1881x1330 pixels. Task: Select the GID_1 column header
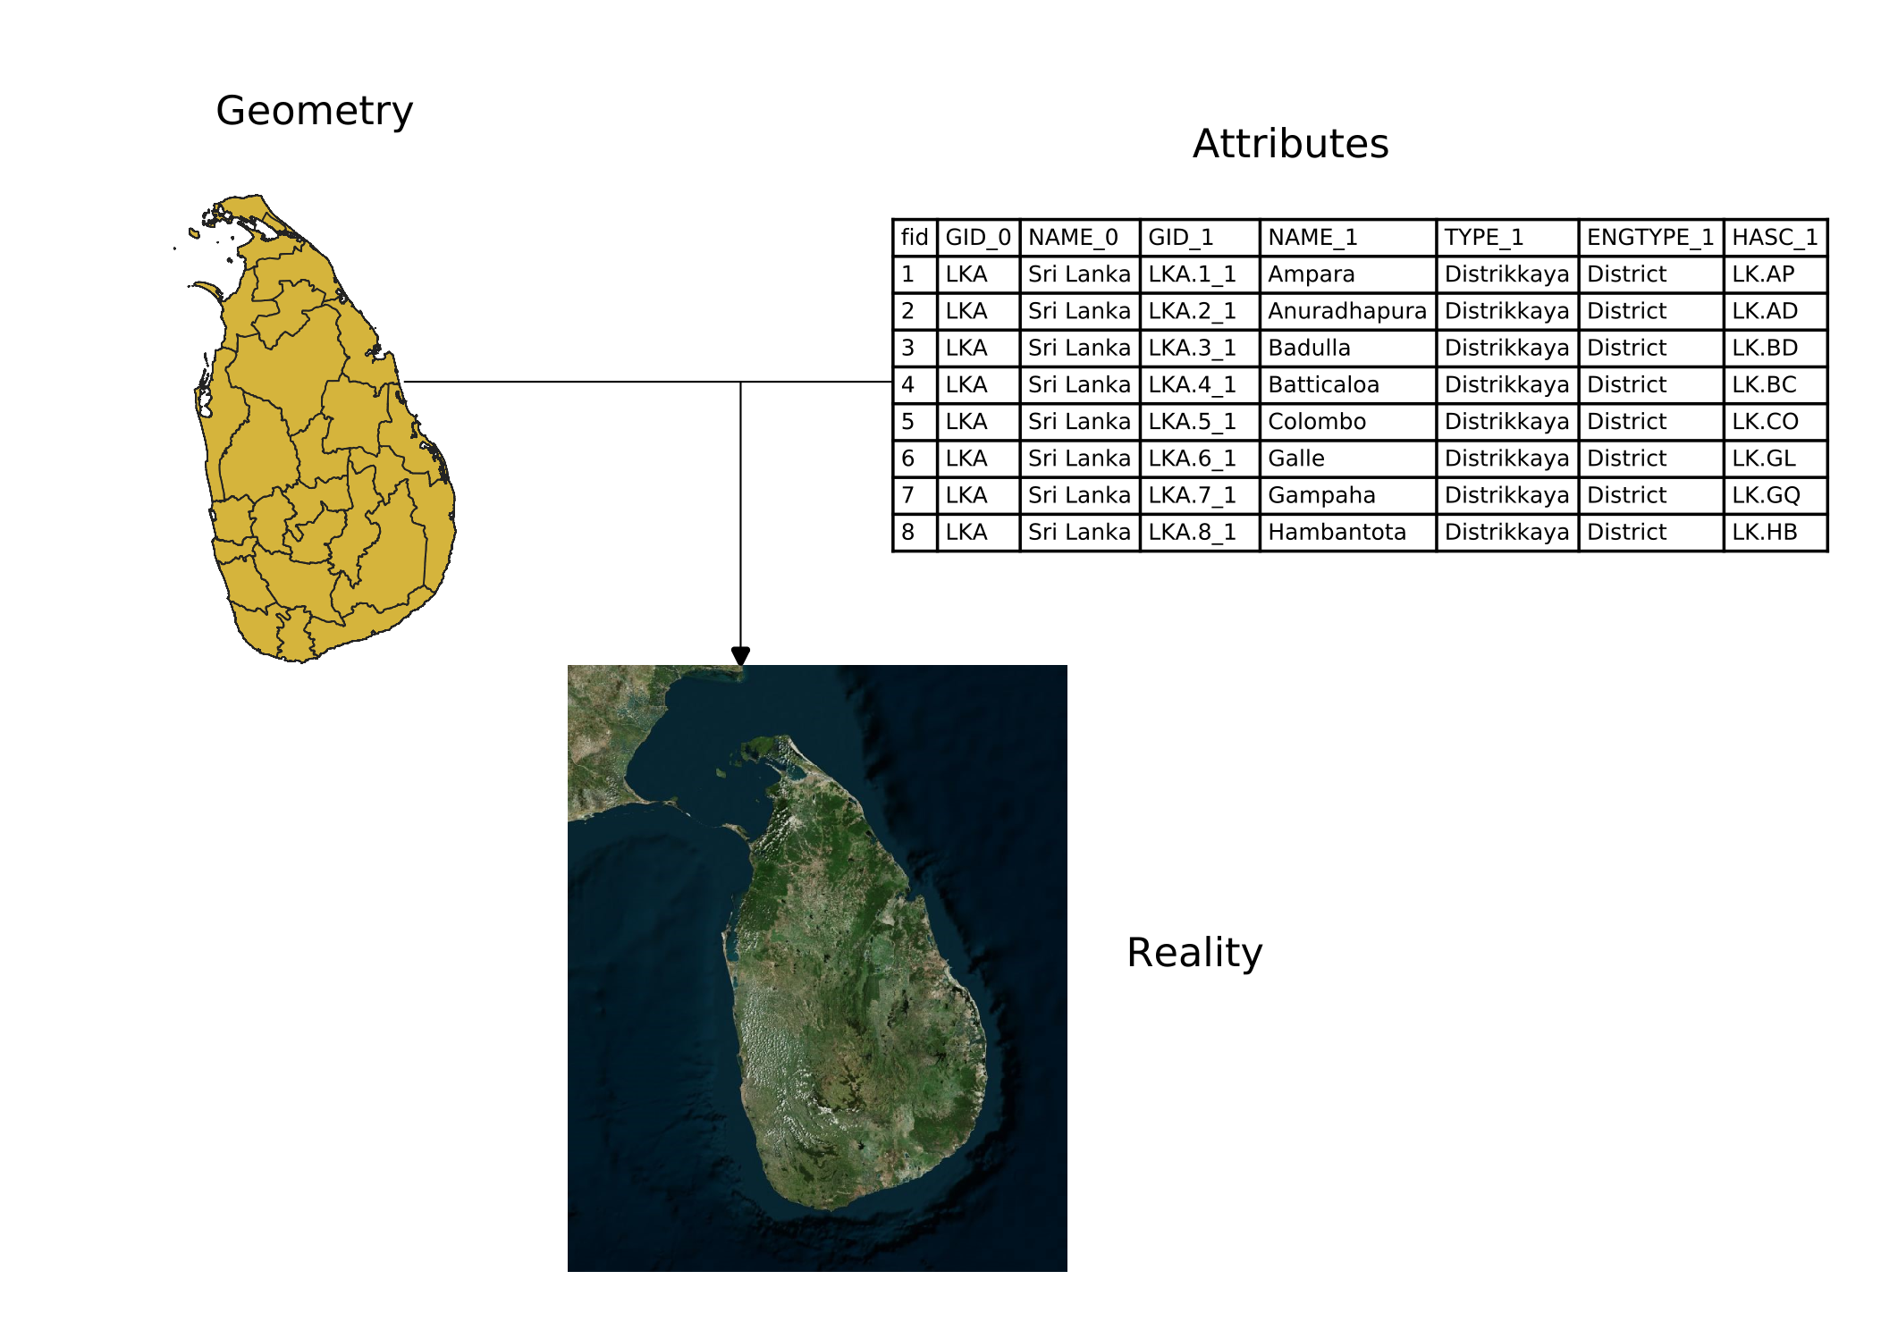pos(1200,238)
